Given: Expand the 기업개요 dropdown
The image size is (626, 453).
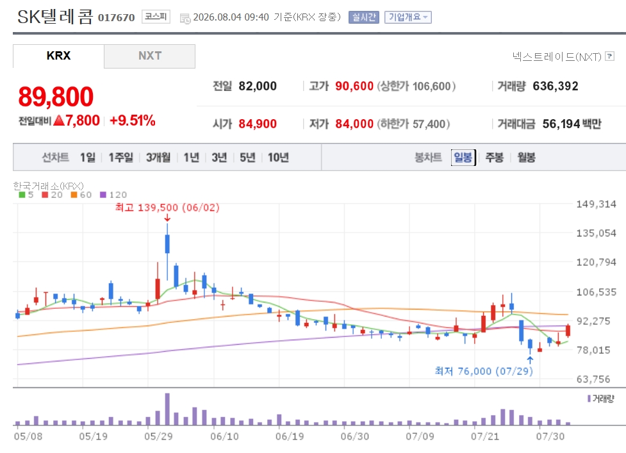Looking at the screenshot, I should (x=408, y=17).
